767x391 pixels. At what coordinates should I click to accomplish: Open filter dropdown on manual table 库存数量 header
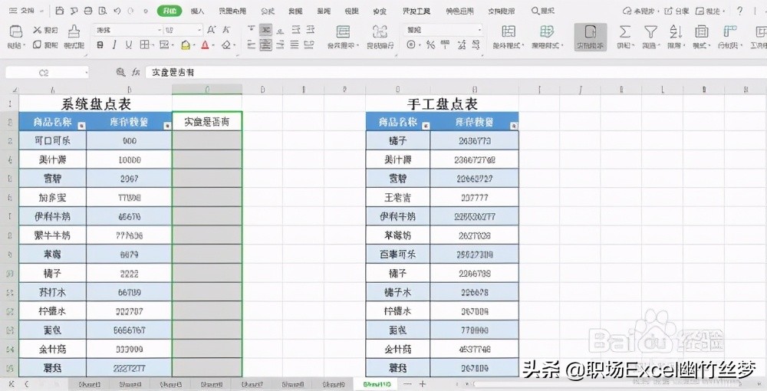pos(514,126)
